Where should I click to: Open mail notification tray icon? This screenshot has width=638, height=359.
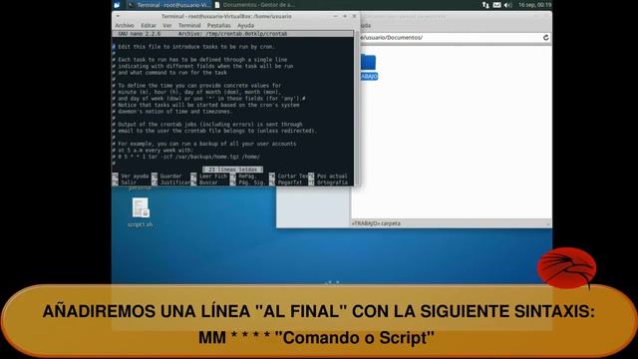pyautogui.click(x=496, y=5)
